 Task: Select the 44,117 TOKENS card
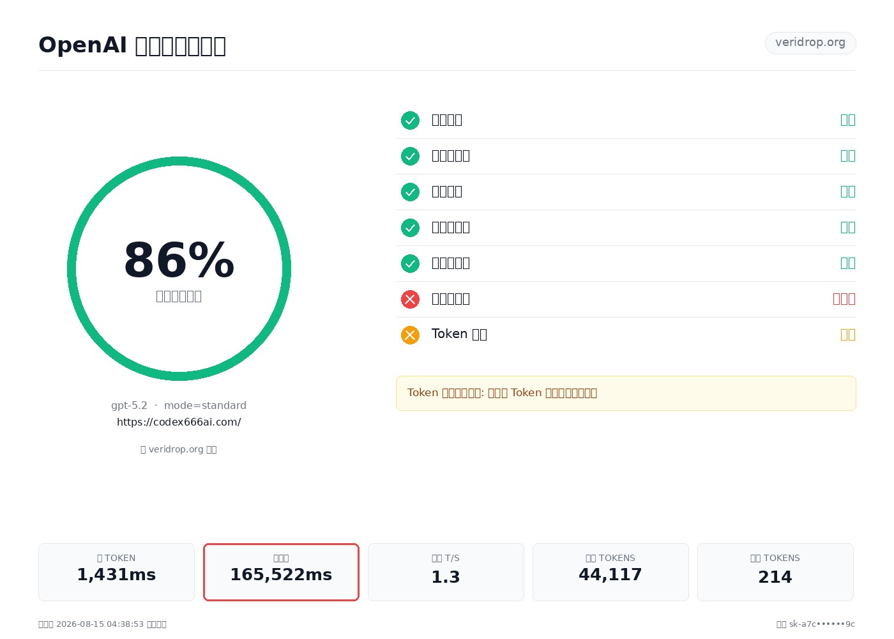pos(610,572)
